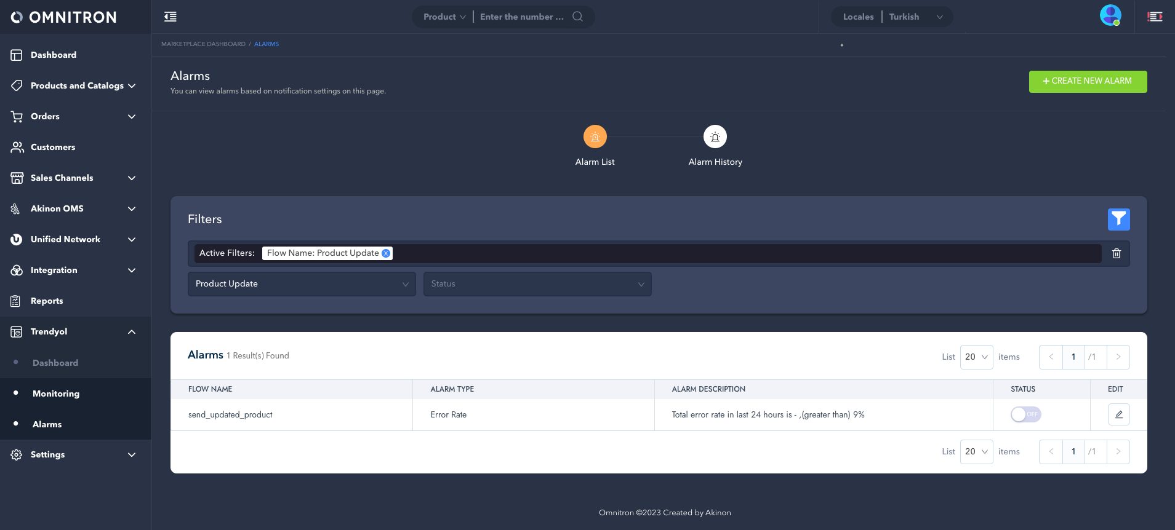Click the Create New Alarm button
The height and width of the screenshot is (530, 1175).
(x=1088, y=81)
